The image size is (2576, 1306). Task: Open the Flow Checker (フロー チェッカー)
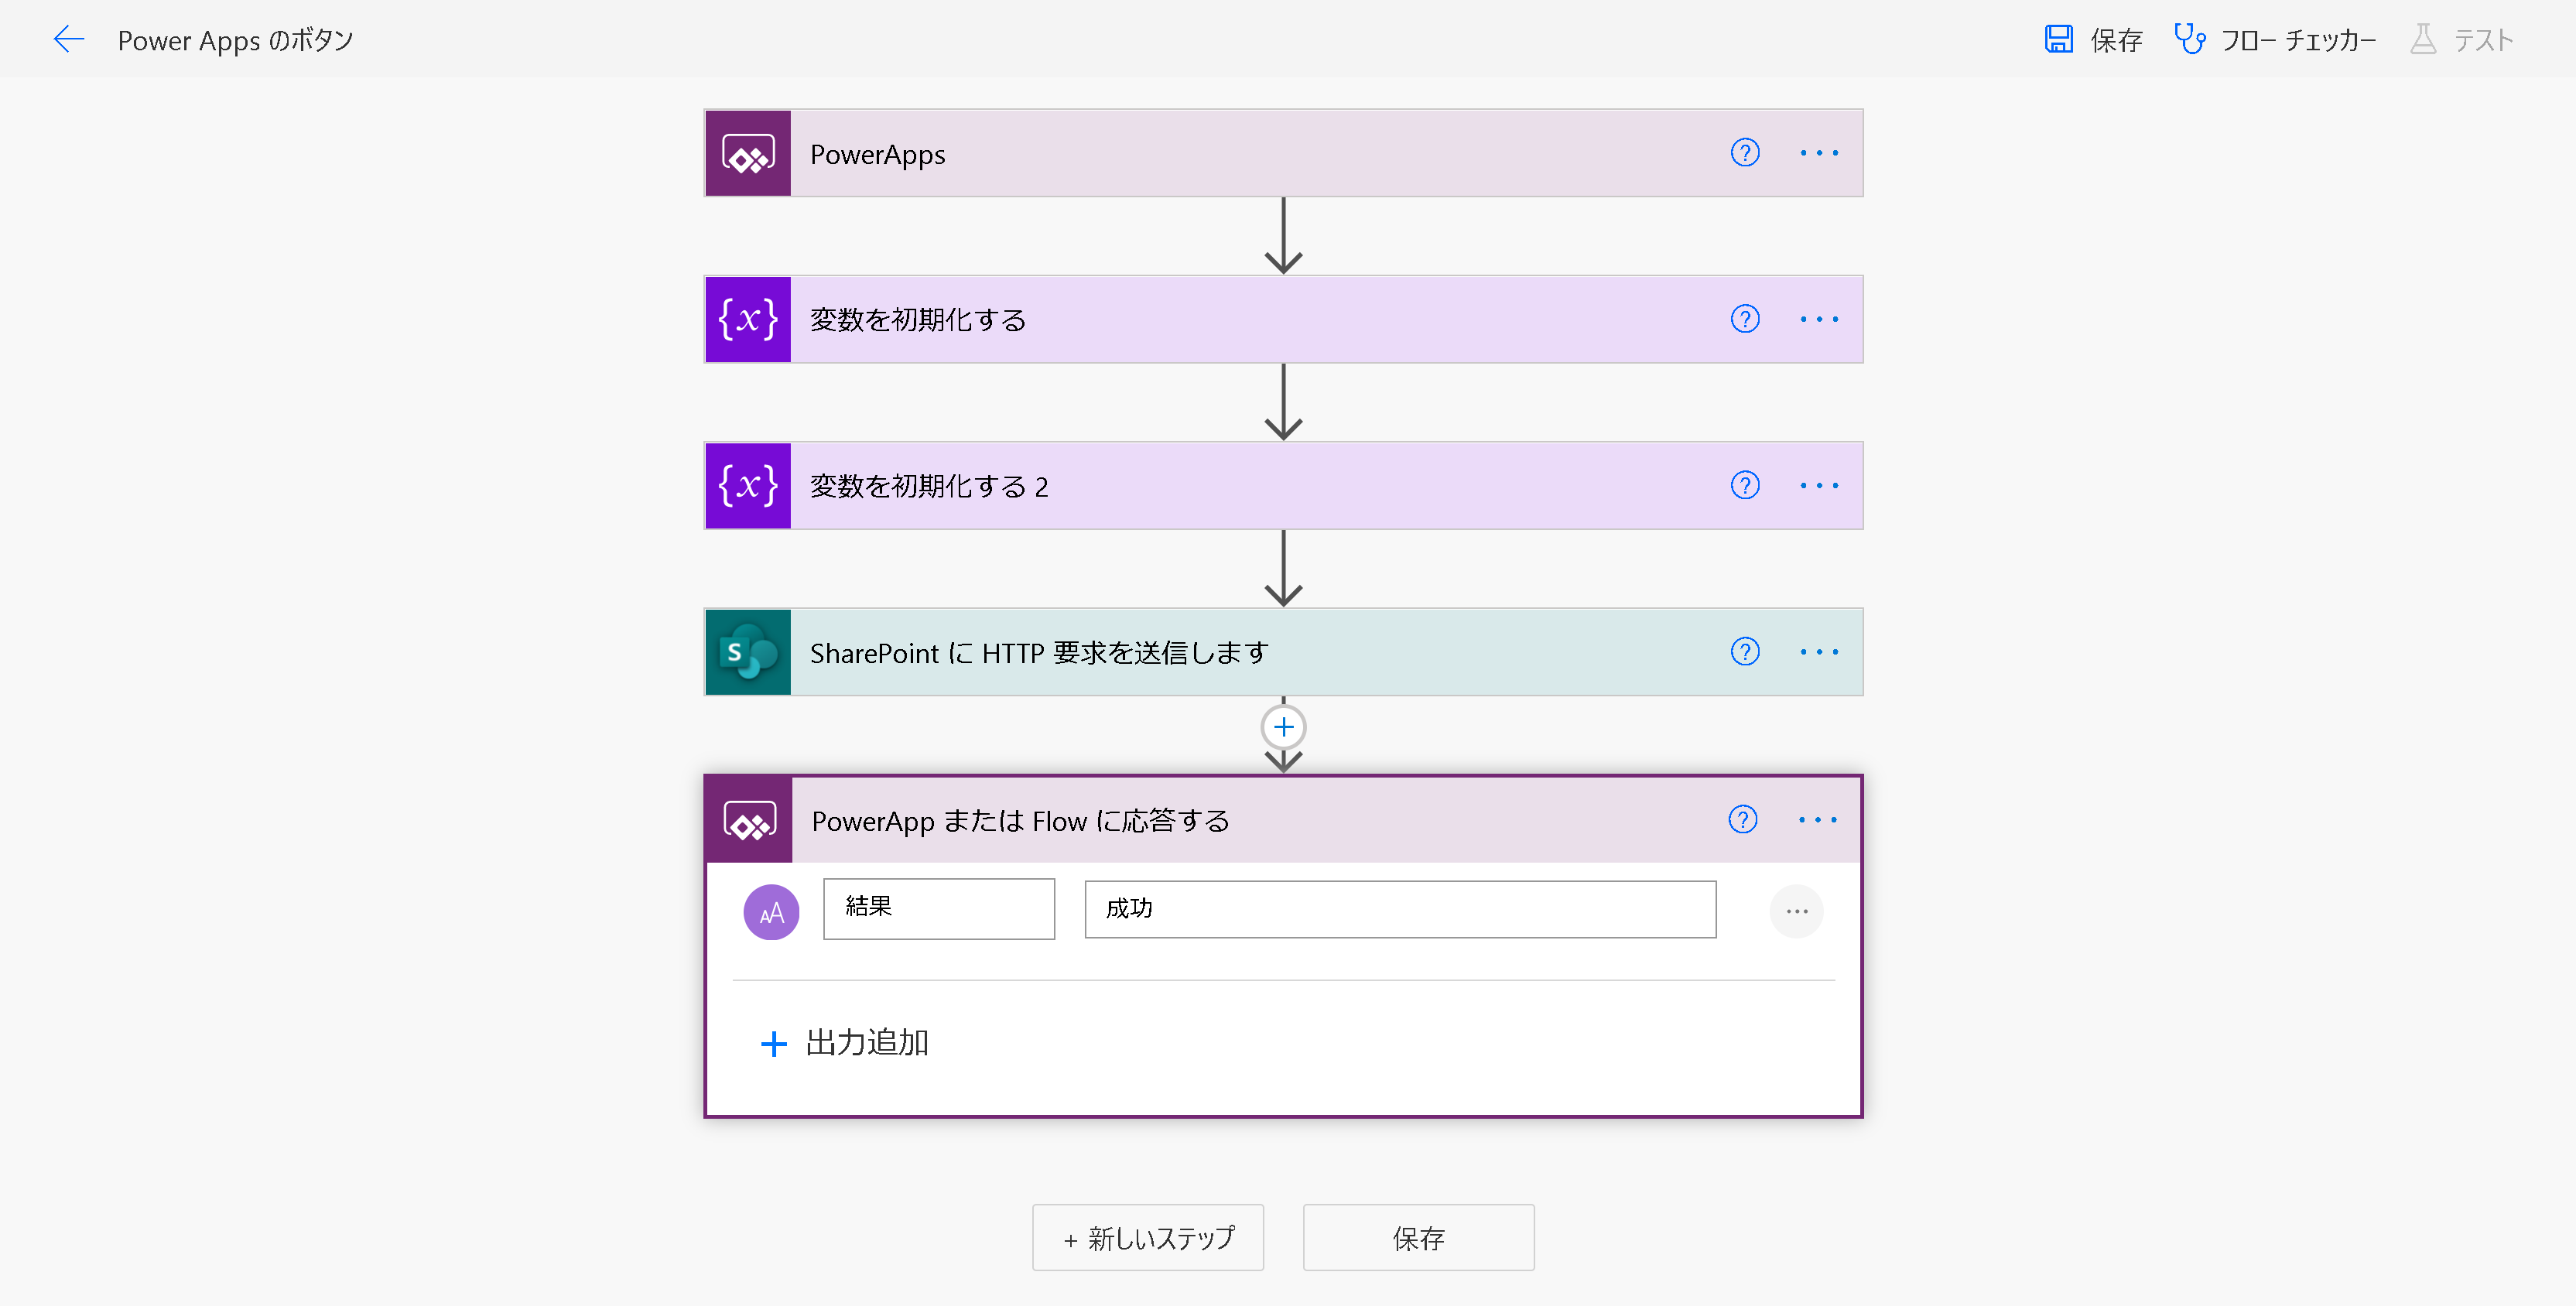coord(2275,39)
